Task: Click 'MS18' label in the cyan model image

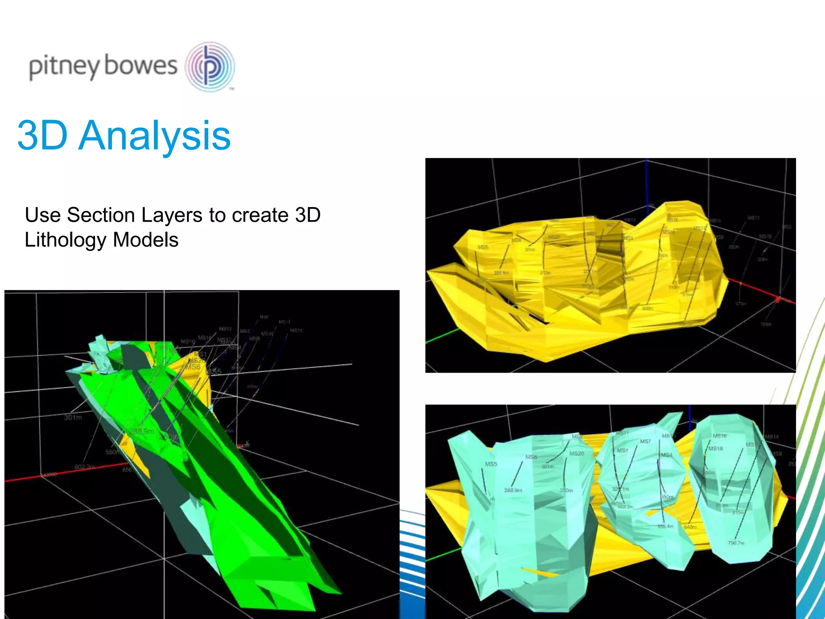Action: tap(715, 448)
